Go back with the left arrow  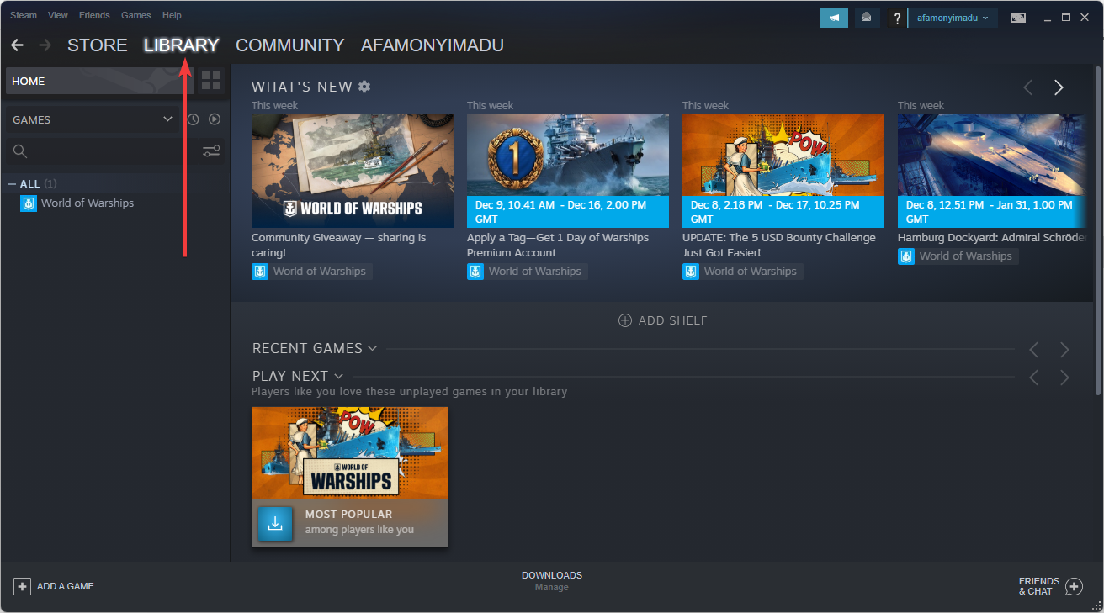(17, 45)
